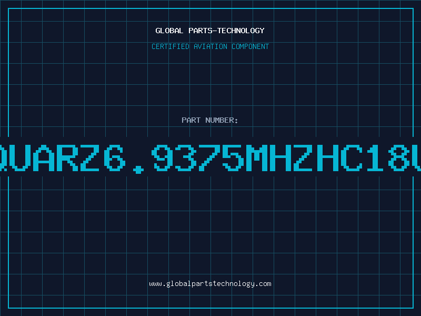The height and width of the screenshot is (316, 421).
Task: Select the word AVIATION in the subtitle
Action: [x=210, y=46]
